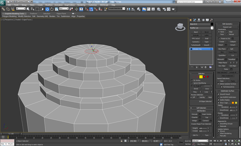Viewport: 241px width, 146px height.
Task: Open the reference coordinate View dropdown
Action: pos(64,9)
